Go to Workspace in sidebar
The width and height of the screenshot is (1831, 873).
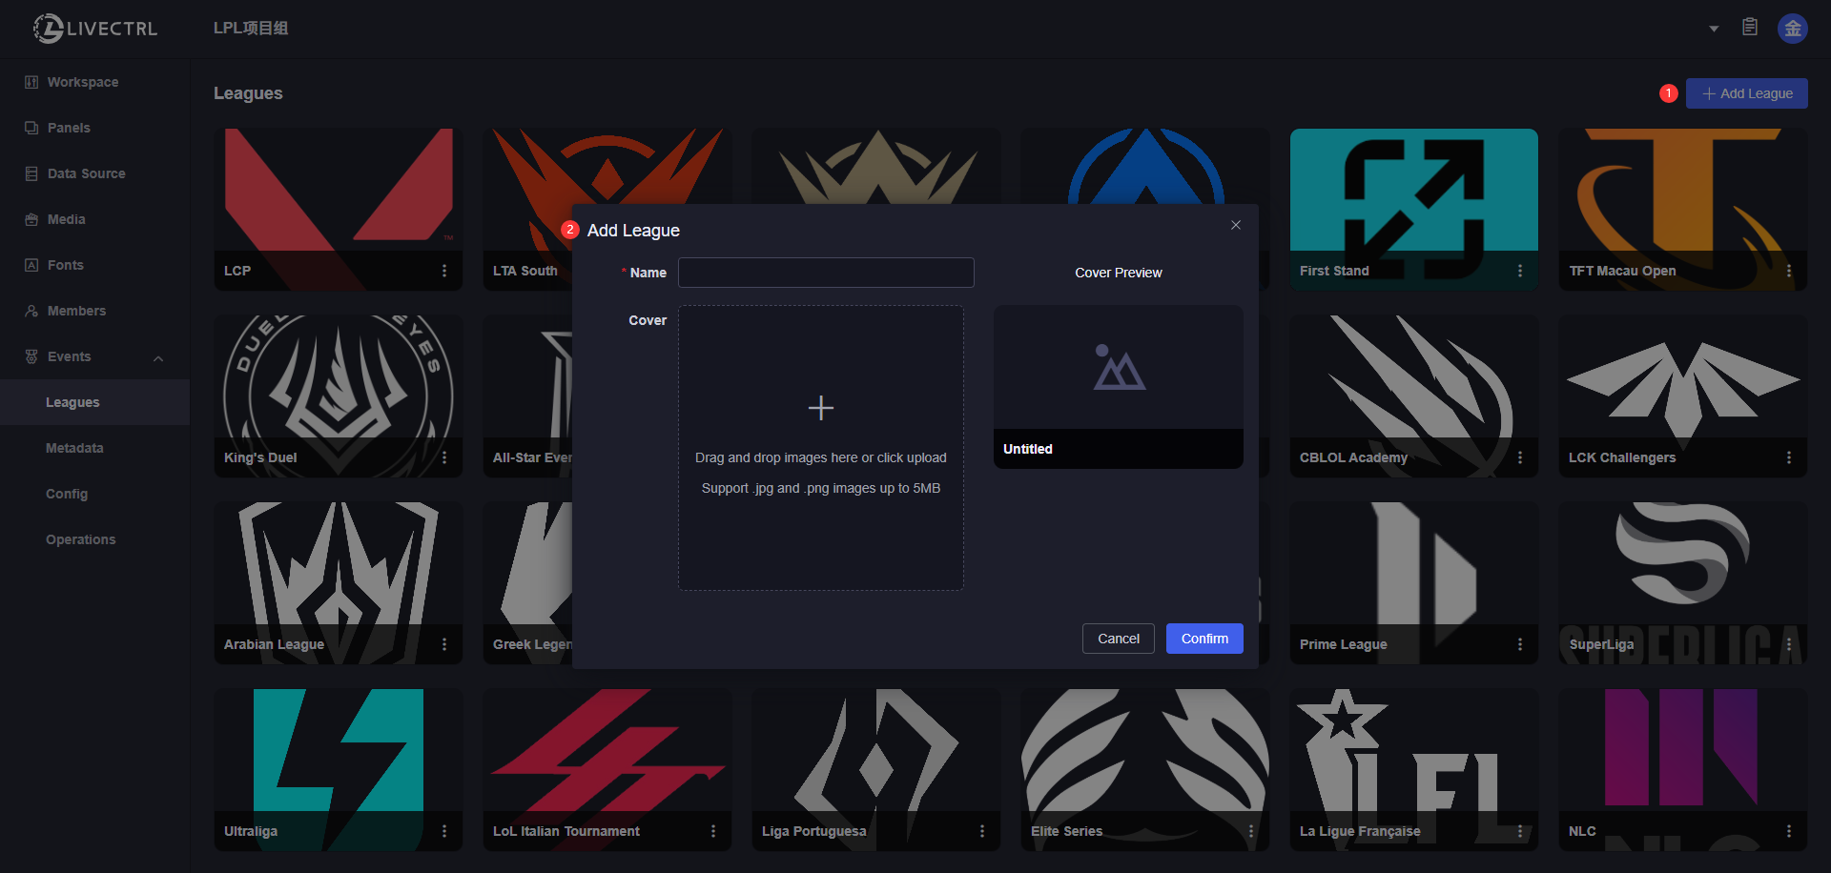(x=83, y=82)
